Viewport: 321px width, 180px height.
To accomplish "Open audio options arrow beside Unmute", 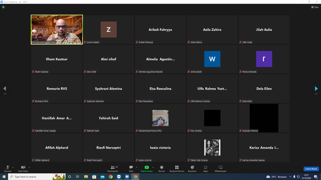I will point(13,167).
